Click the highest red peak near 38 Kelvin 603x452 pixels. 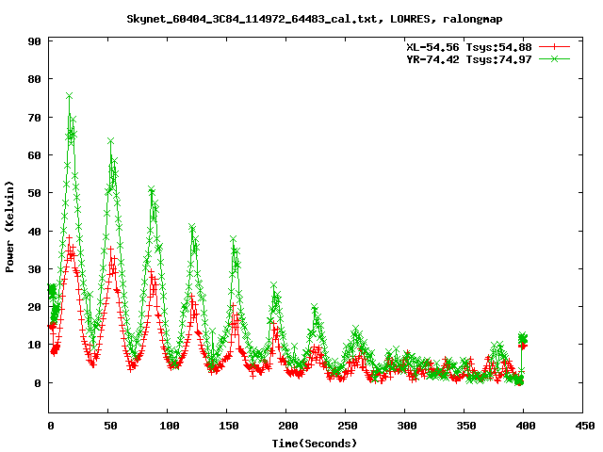click(69, 238)
